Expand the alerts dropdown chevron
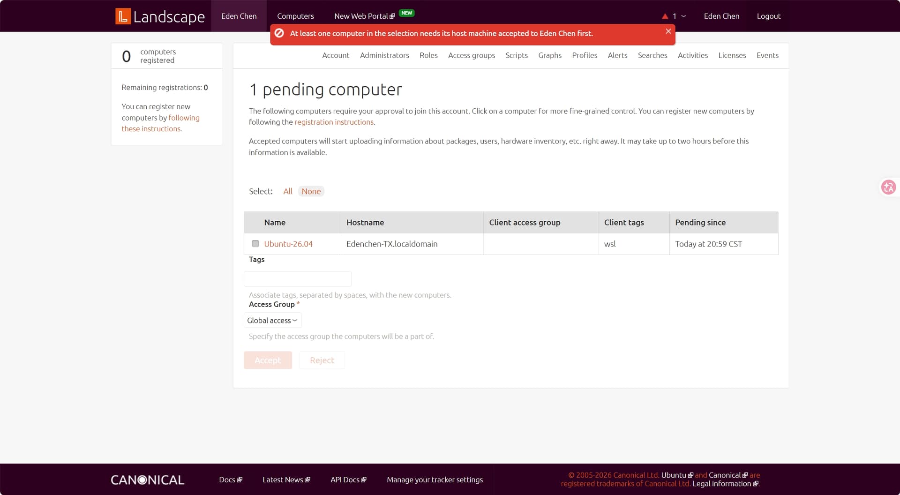The image size is (900, 495). [x=683, y=16]
